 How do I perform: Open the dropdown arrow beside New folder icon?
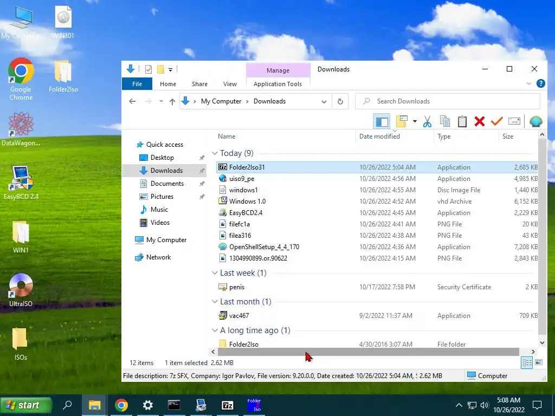(x=415, y=121)
